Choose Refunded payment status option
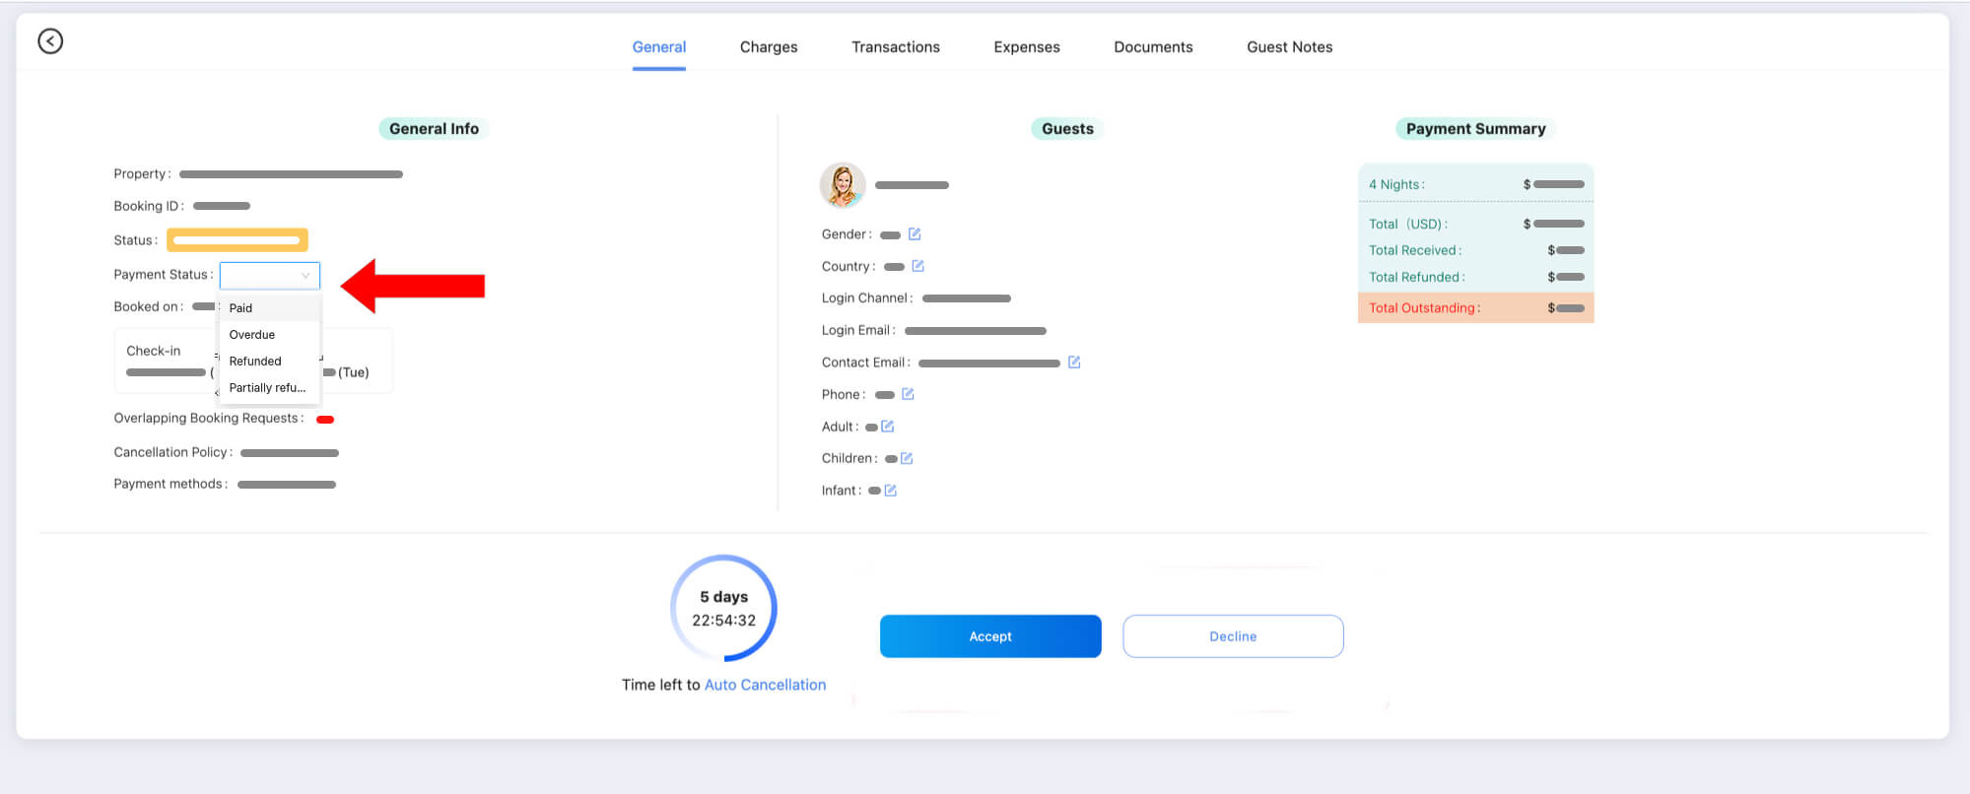 coord(269,362)
